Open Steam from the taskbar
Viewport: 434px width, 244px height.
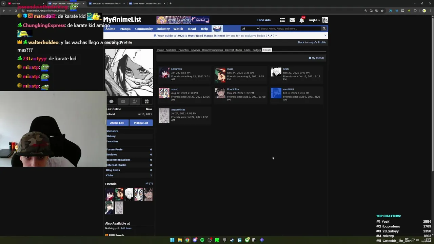click(x=232, y=240)
